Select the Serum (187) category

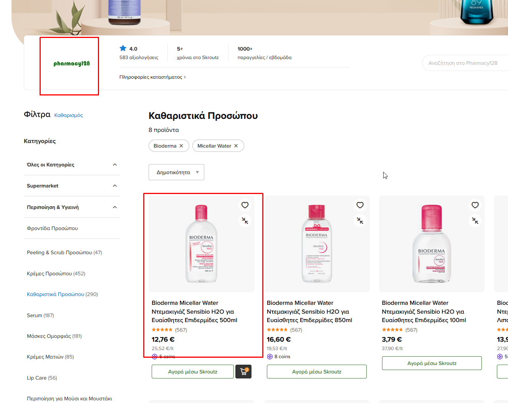click(40, 315)
